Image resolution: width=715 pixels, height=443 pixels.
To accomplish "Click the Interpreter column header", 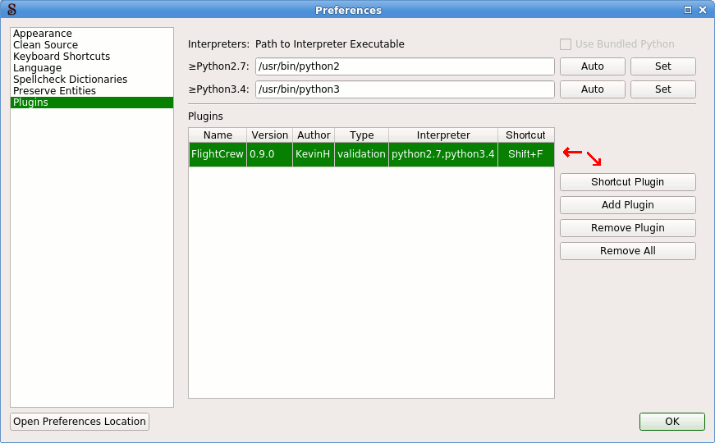I will (x=443, y=135).
